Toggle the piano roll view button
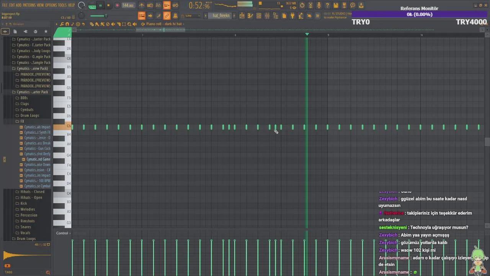The image size is (490, 276). 250,16
